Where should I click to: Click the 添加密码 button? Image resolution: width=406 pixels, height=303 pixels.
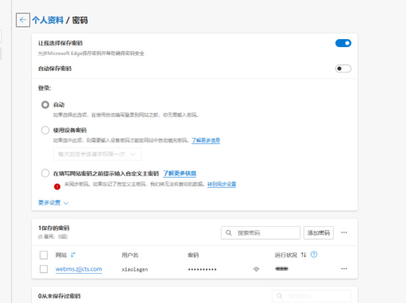pos(319,233)
